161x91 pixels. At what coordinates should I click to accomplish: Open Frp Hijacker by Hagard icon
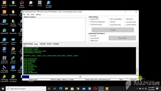click(13, 78)
